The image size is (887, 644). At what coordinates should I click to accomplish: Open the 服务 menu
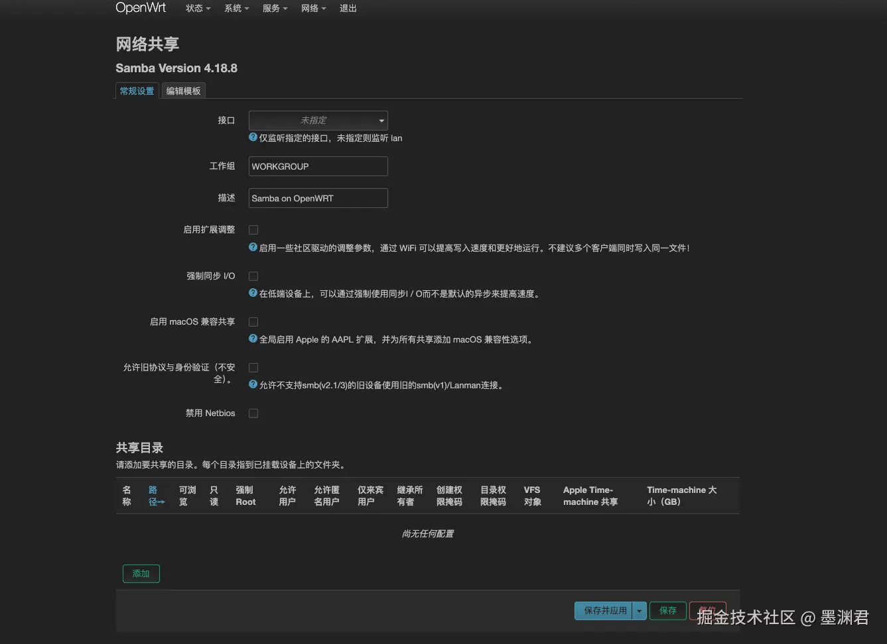coord(275,9)
